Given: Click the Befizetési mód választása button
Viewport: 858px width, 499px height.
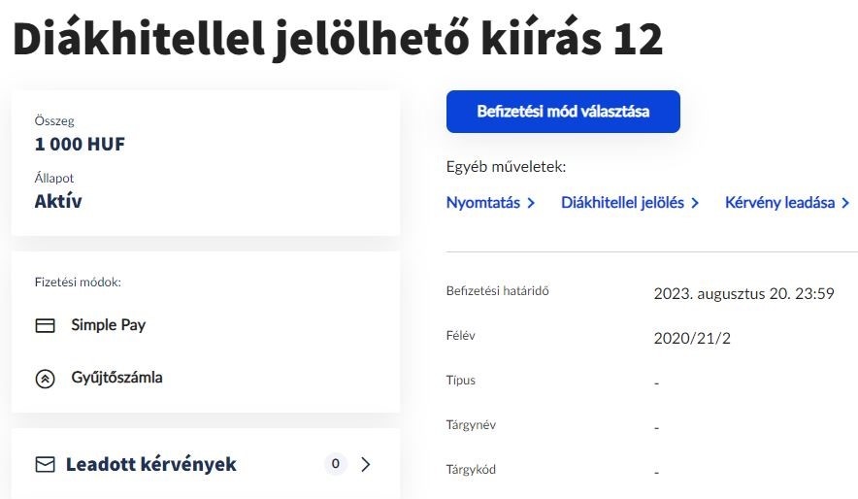Looking at the screenshot, I should [x=563, y=112].
